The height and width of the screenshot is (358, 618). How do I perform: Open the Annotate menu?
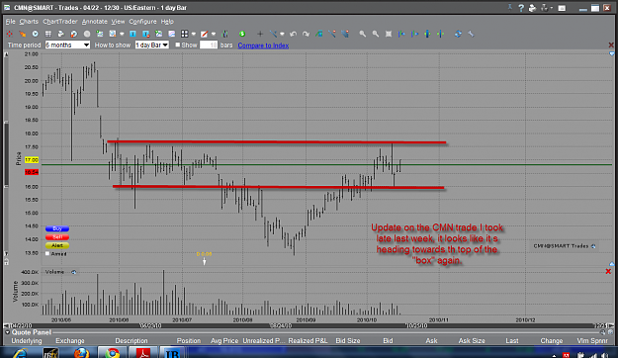point(95,22)
